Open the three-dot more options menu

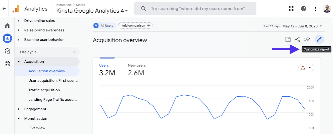tap(315, 9)
